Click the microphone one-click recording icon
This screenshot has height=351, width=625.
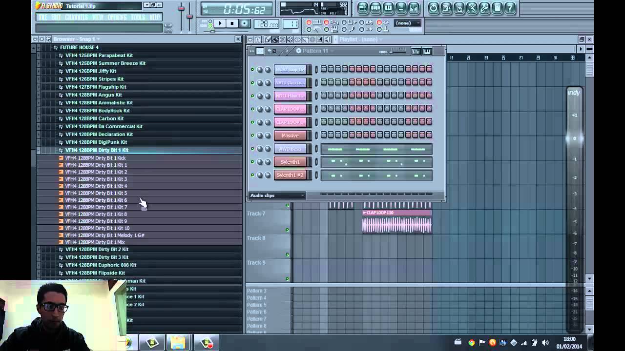(484, 8)
